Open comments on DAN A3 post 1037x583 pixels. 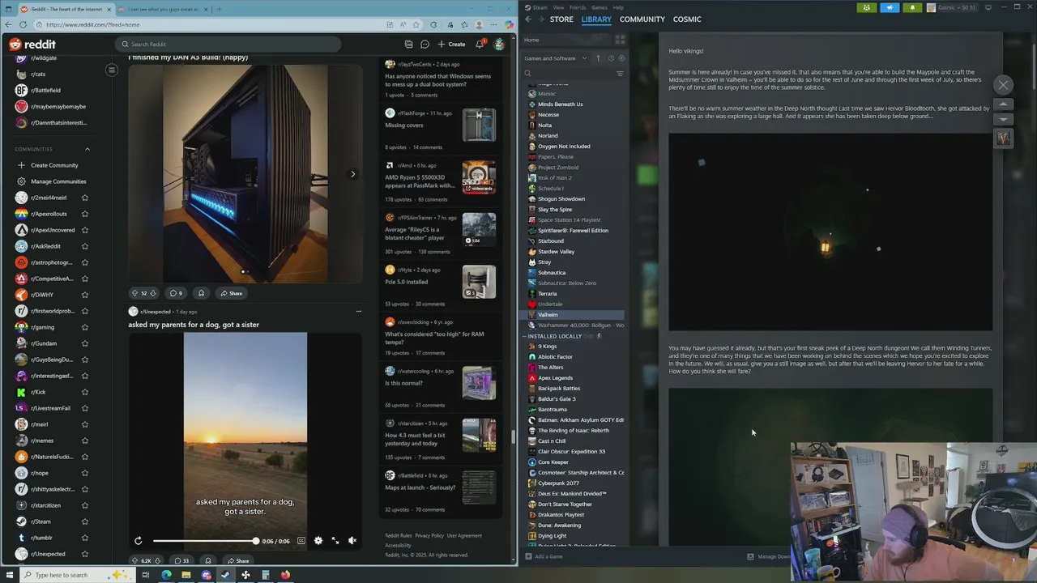(x=175, y=293)
